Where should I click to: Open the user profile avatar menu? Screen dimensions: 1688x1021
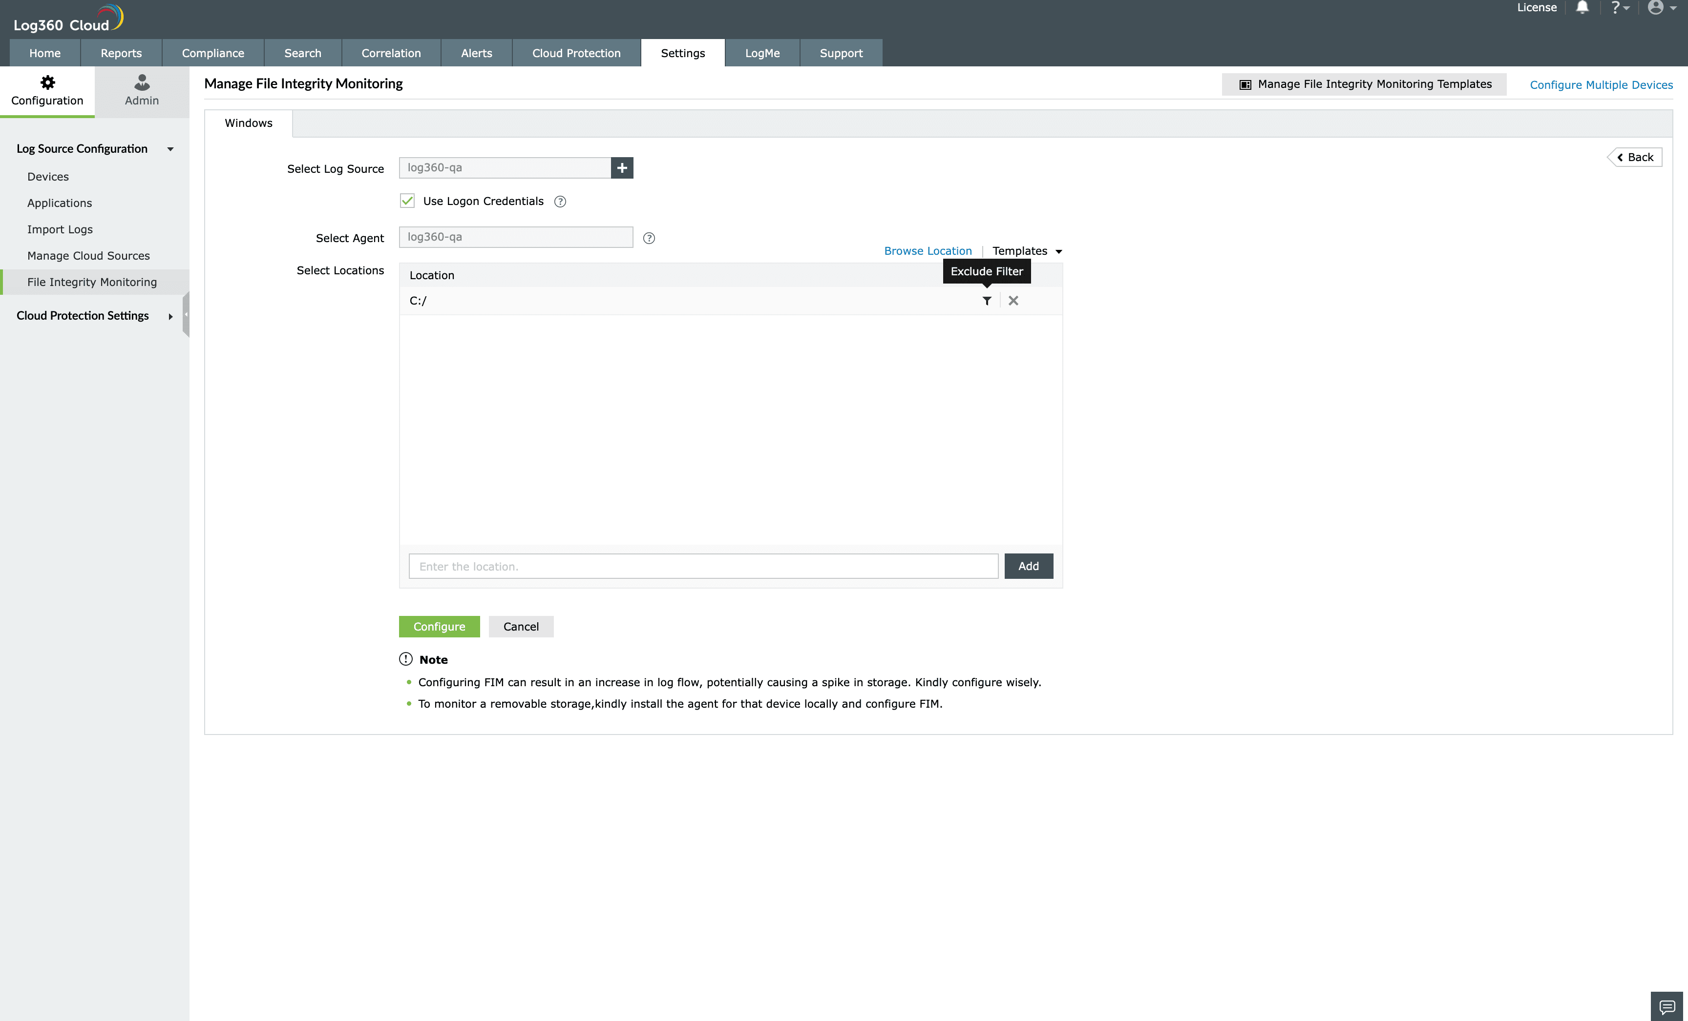pos(1656,7)
